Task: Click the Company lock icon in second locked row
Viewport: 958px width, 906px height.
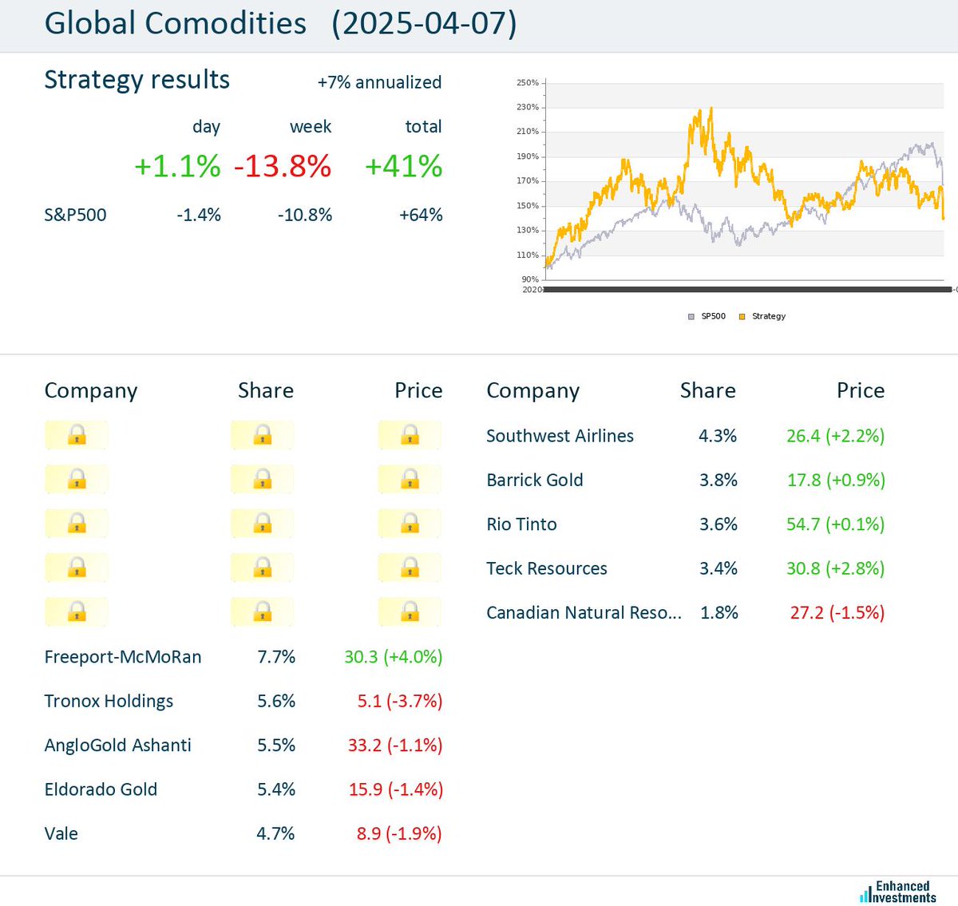Action: tap(77, 479)
